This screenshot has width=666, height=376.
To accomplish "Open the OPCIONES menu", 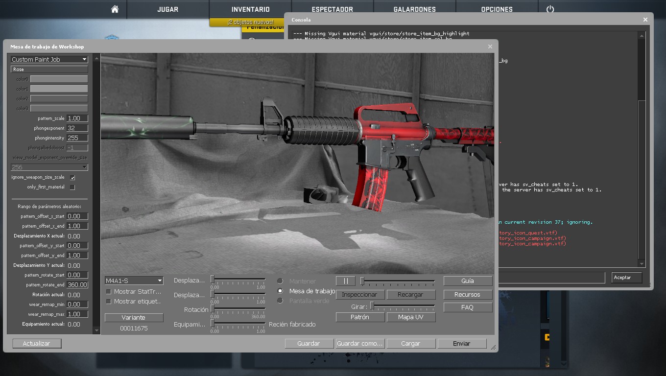I will pos(497,9).
